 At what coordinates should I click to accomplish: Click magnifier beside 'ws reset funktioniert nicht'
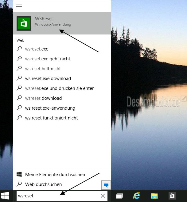pos(19,118)
